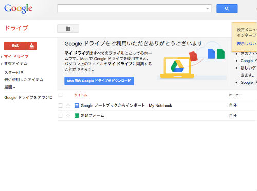Check the 無題フォーム row checkbox
257x191 pixels.
[60, 116]
